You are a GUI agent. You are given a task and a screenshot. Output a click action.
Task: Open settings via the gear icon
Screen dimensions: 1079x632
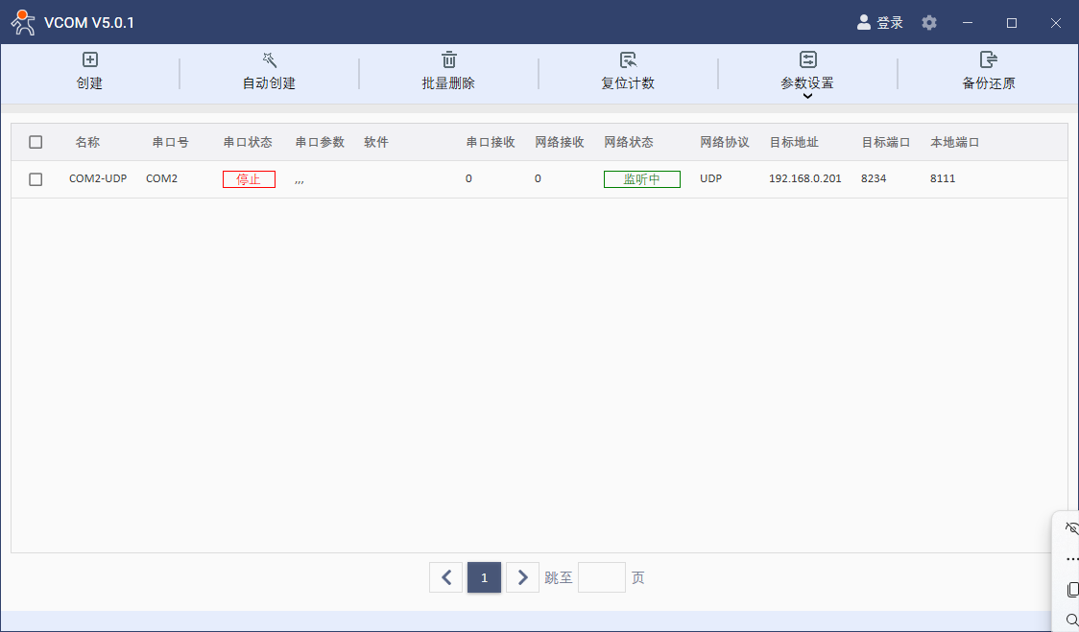click(928, 22)
